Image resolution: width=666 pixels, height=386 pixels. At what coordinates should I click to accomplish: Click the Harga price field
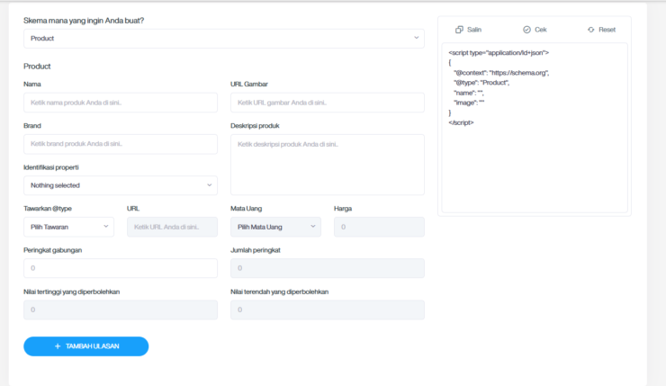pyautogui.click(x=379, y=227)
